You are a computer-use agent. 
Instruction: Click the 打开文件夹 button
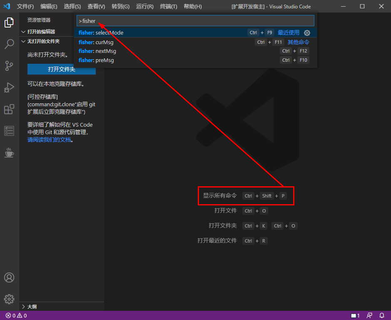(x=62, y=69)
